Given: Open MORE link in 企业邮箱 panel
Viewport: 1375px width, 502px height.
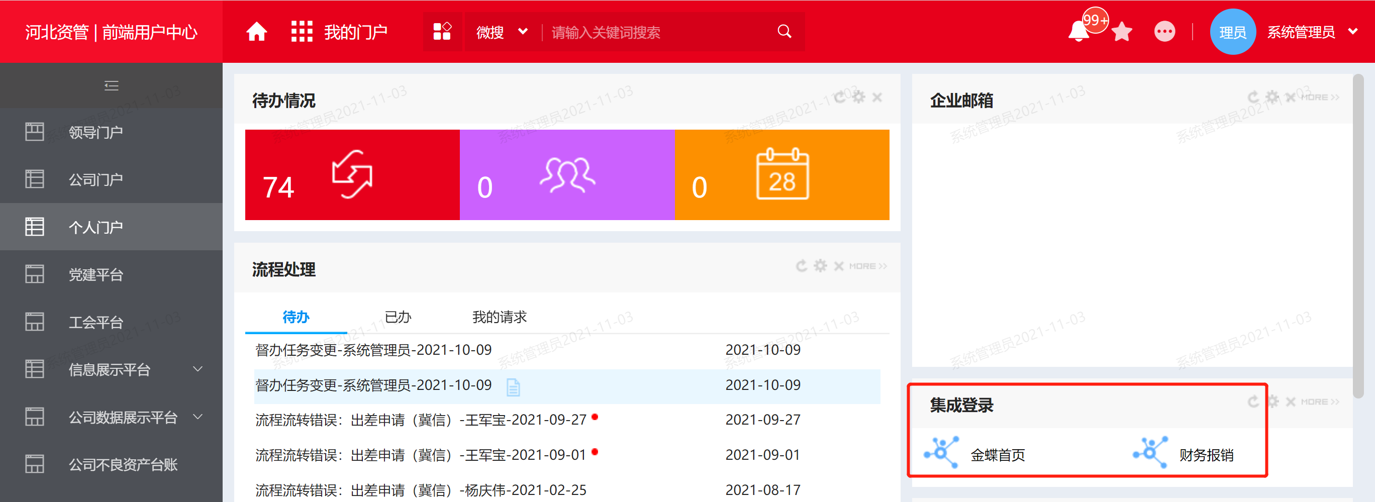Looking at the screenshot, I should (x=1320, y=97).
